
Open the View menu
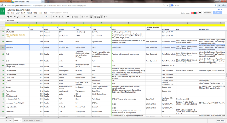point(18,13)
